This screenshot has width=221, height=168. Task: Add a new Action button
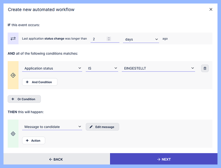[33, 141]
